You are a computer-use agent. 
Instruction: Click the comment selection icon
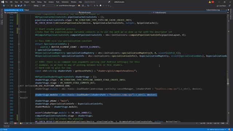(x=95, y=6)
